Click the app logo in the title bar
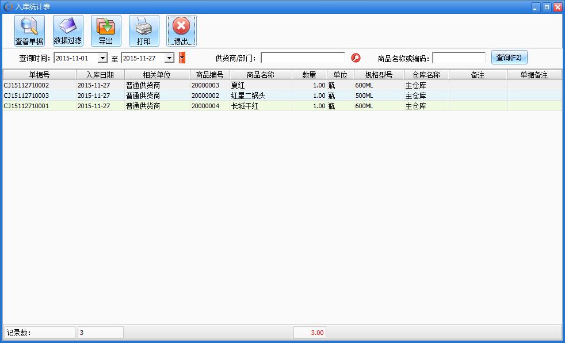This screenshot has width=565, height=343. [7, 7]
